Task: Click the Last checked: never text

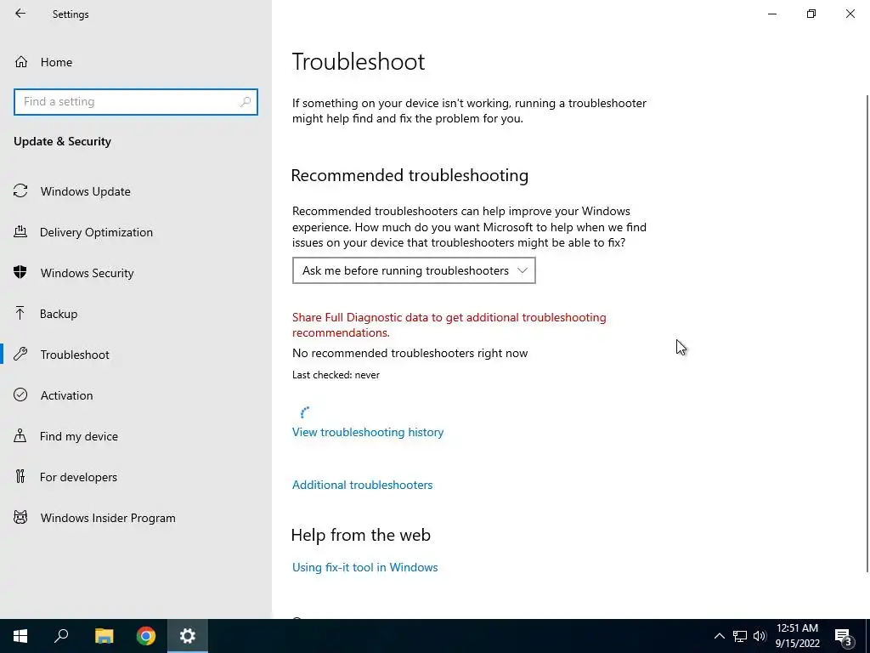Action: point(336,375)
